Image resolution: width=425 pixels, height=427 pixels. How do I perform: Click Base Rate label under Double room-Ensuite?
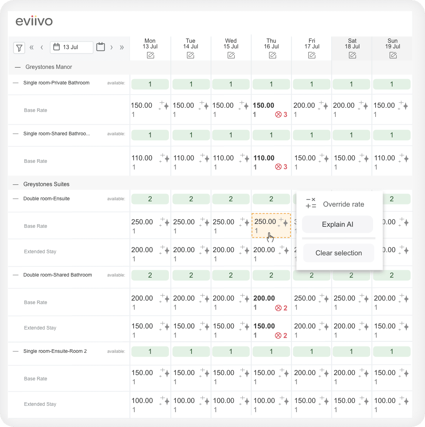(36, 226)
